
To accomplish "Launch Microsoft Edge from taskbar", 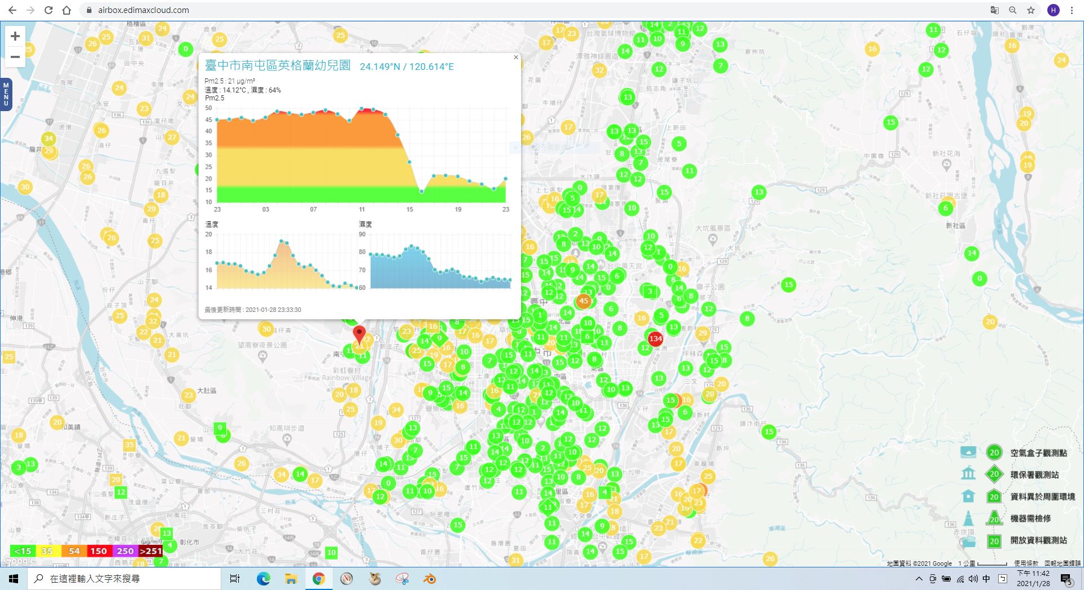I will [263, 579].
